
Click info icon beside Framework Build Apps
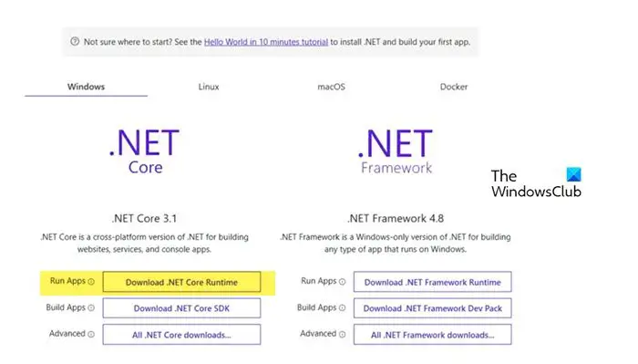pos(342,308)
